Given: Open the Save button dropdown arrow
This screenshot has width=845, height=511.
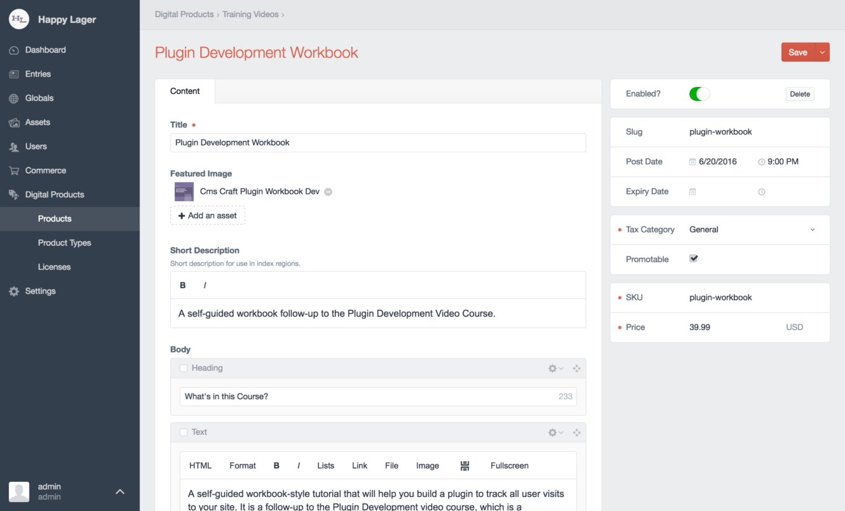Looking at the screenshot, I should pos(823,53).
